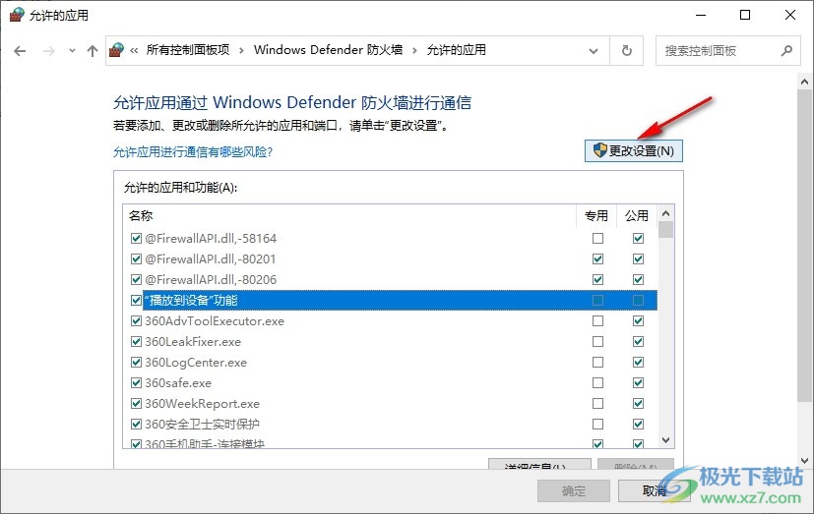The image size is (814, 514).
Task: Select the 360AdvToolExecutor.exe row
Action: coord(391,321)
